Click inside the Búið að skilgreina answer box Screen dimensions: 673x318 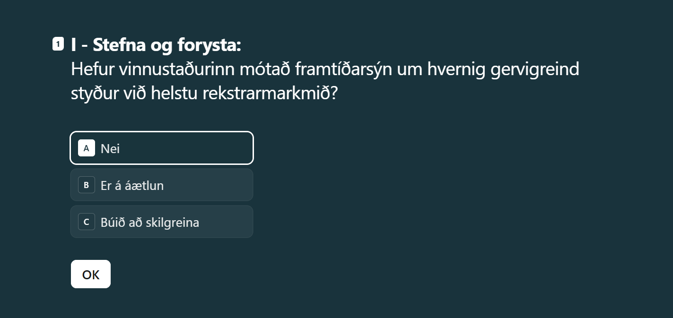tap(161, 222)
